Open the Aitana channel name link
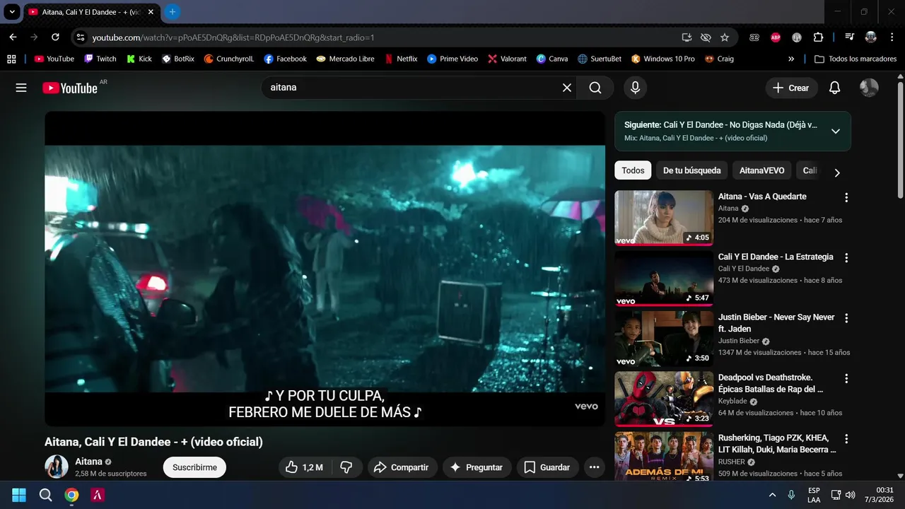The height and width of the screenshot is (509, 905). 89,462
